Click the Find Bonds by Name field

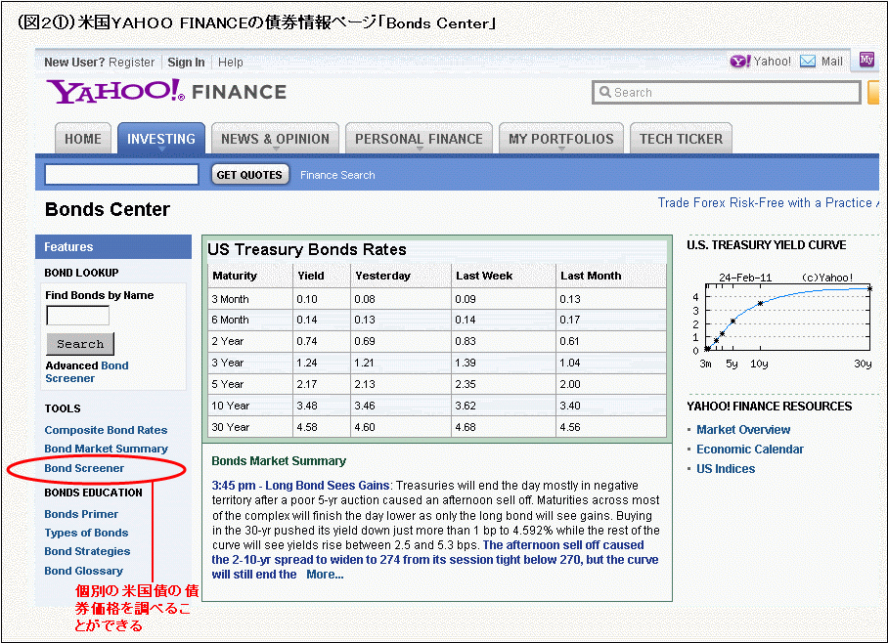coord(78,316)
